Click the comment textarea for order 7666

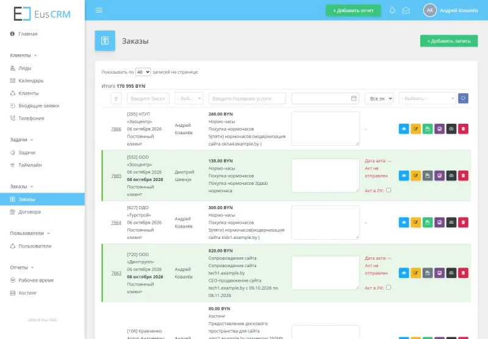click(x=326, y=129)
